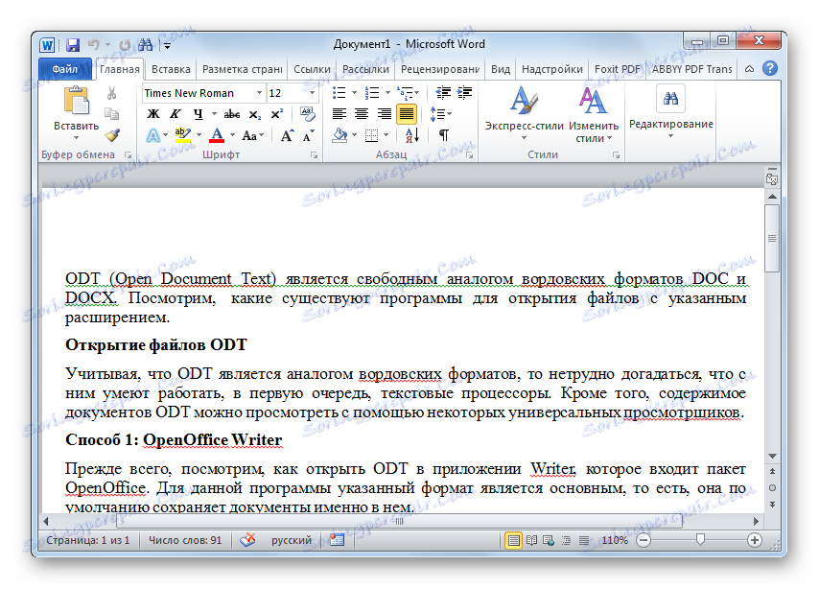Click the ruler toggle icon above scrollbar
The width and height of the screenshot is (819, 589).
772,179
